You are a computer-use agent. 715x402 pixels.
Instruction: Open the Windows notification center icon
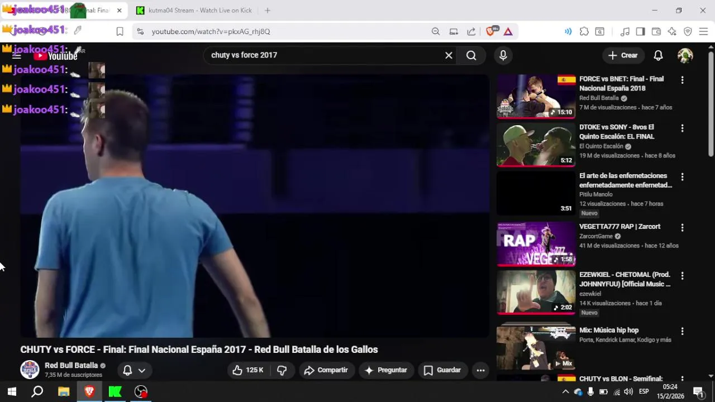click(x=698, y=392)
